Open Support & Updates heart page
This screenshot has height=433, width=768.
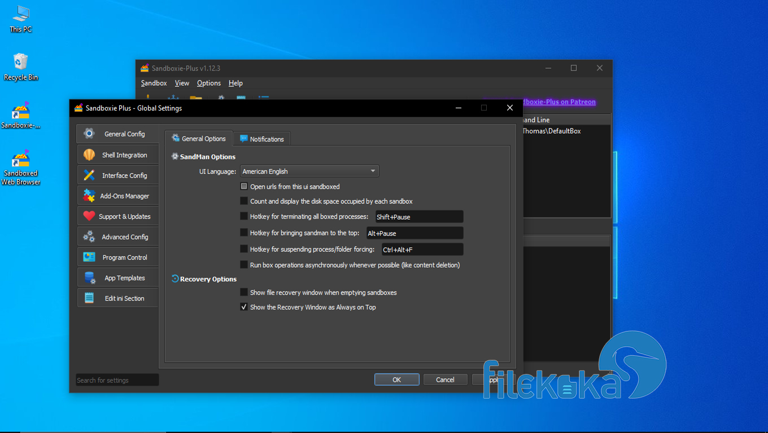[x=117, y=216]
